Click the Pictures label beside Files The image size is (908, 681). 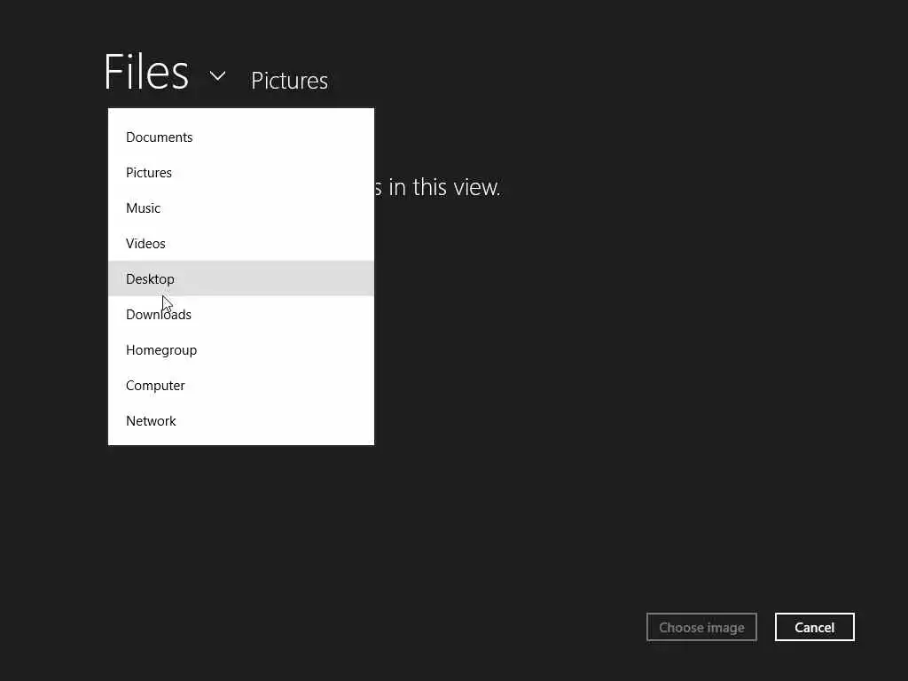point(290,81)
